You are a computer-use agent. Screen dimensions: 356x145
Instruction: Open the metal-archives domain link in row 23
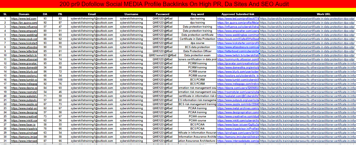tap(24, 108)
